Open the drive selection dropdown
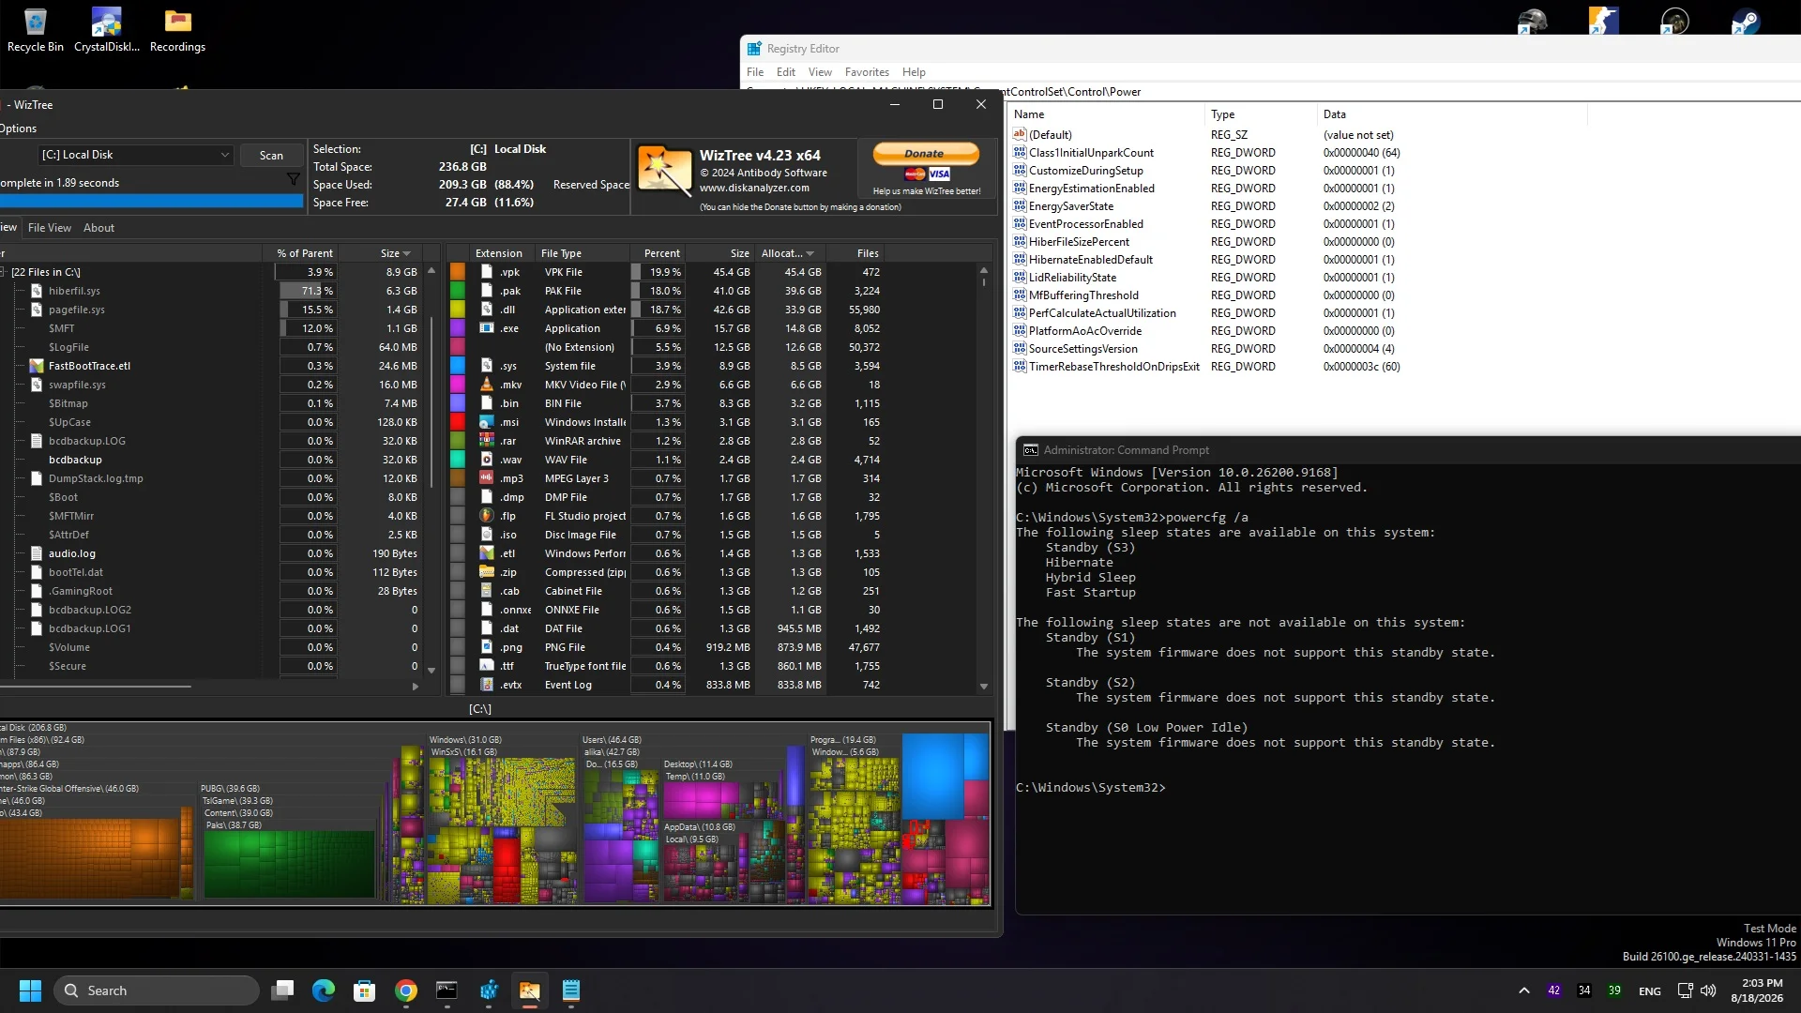This screenshot has width=1801, height=1013. 136,155
